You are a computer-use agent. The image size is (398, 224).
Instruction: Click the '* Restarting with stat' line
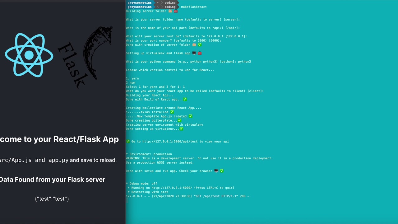[148, 192]
